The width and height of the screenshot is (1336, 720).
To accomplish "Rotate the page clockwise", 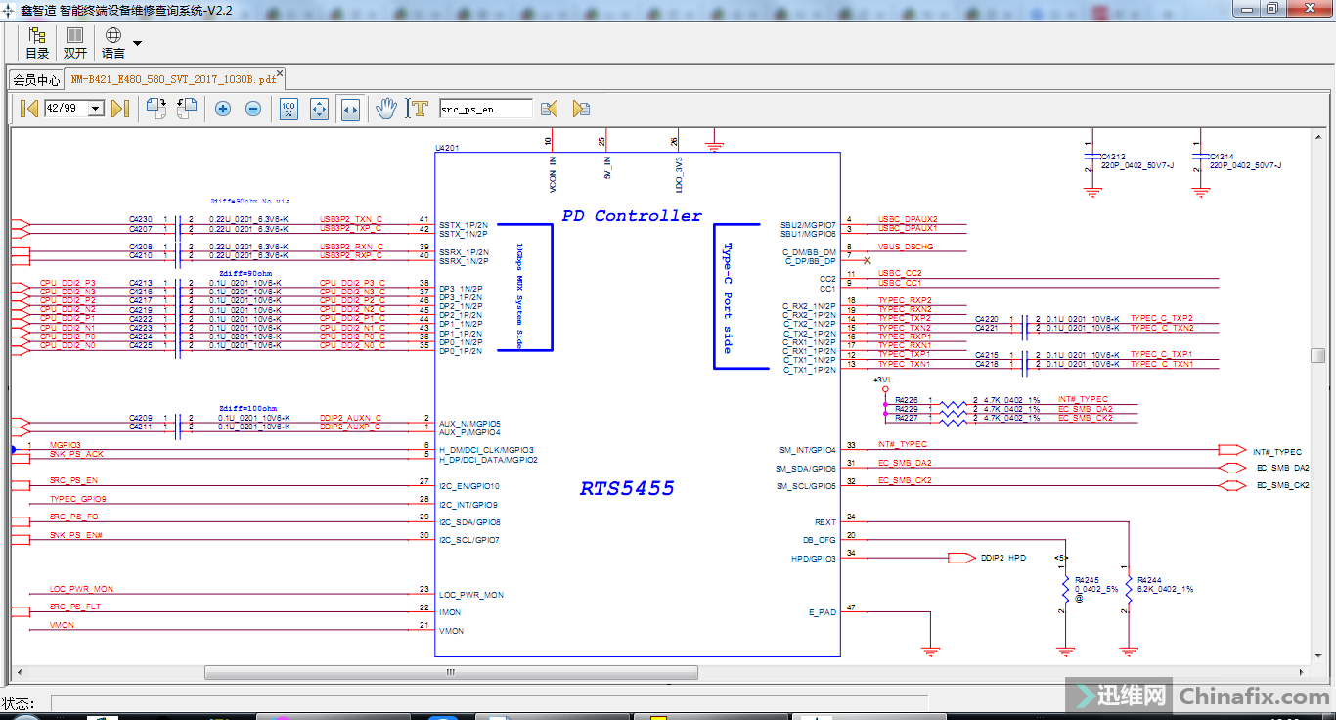I will pyautogui.click(x=156, y=109).
